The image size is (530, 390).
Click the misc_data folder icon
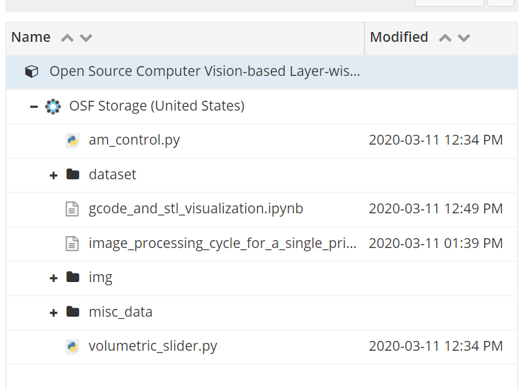73,311
